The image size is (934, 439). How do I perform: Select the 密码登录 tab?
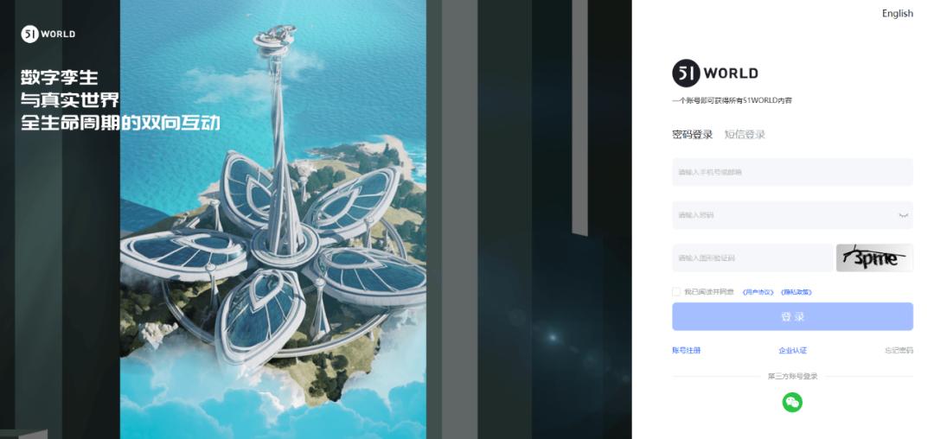point(692,135)
